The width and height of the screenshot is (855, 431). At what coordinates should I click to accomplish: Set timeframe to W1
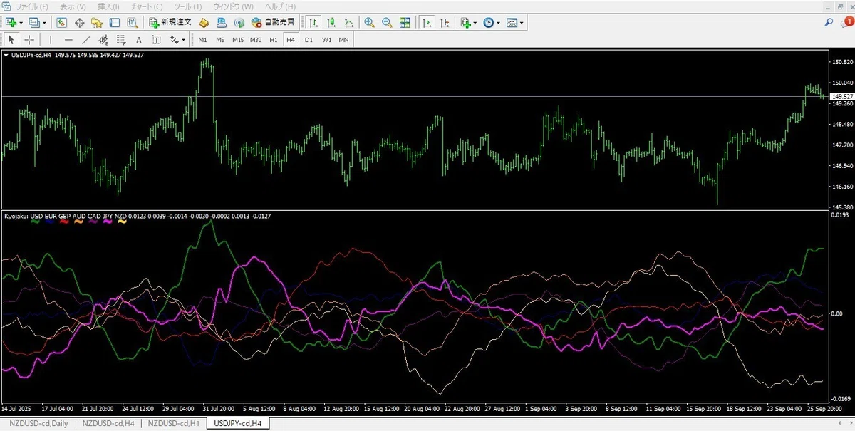(x=326, y=40)
